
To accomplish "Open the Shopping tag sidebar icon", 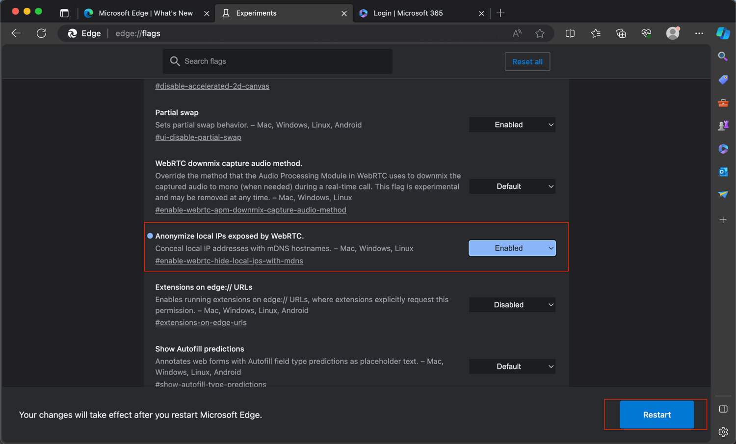I will pos(723,79).
